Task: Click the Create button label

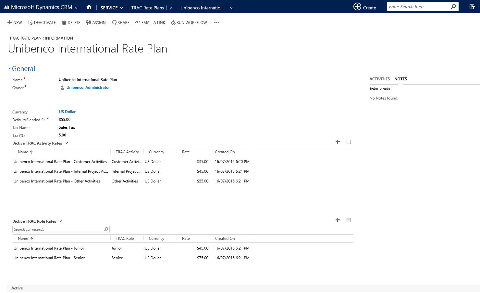Action: point(369,8)
